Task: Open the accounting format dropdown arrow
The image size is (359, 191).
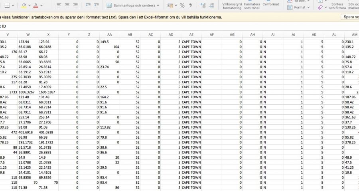Action: tap(176, 5)
